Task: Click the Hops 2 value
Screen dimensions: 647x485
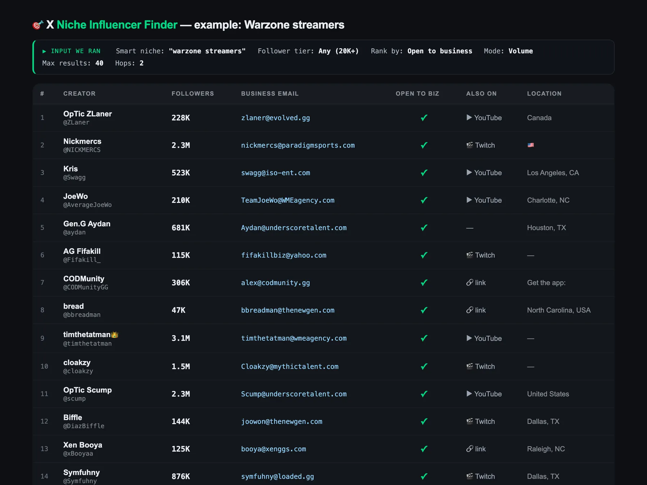Action: click(x=141, y=63)
